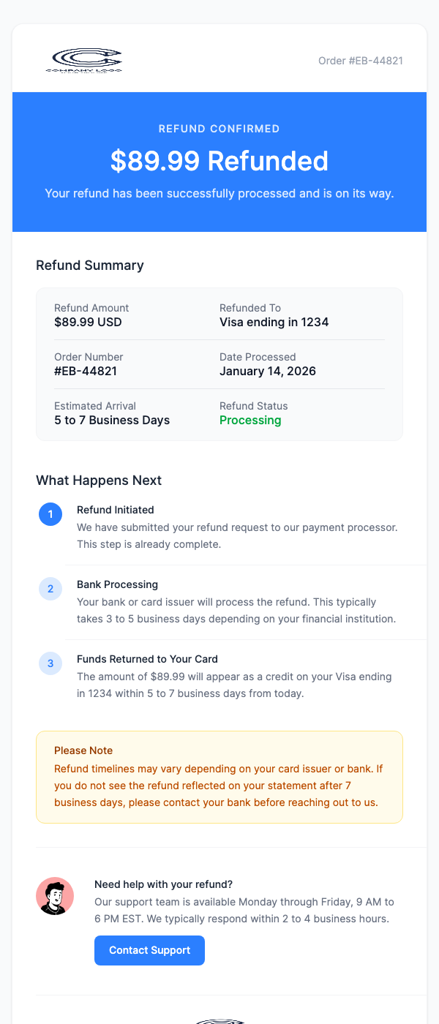Select the What Happens Next heading
The width and height of the screenshot is (439, 1024).
99,480
